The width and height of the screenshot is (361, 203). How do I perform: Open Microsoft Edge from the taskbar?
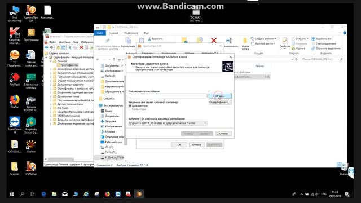[43, 194]
